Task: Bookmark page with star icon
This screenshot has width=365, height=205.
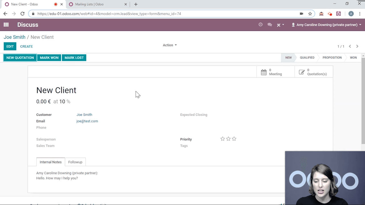Action: pyautogui.click(x=310, y=14)
